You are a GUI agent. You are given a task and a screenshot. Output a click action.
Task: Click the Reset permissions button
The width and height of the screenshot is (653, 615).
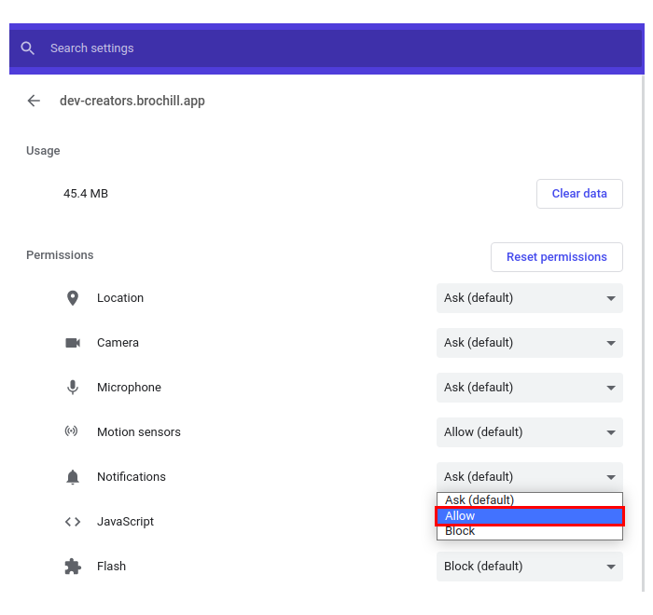tap(556, 257)
